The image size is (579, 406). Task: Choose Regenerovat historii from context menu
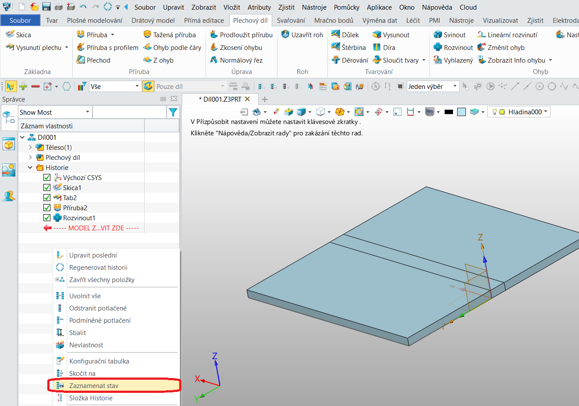(98, 267)
